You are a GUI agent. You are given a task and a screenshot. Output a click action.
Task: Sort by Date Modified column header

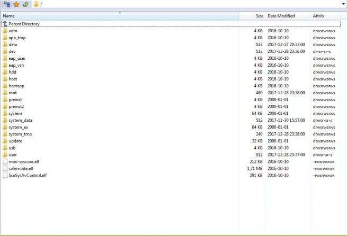click(281, 16)
